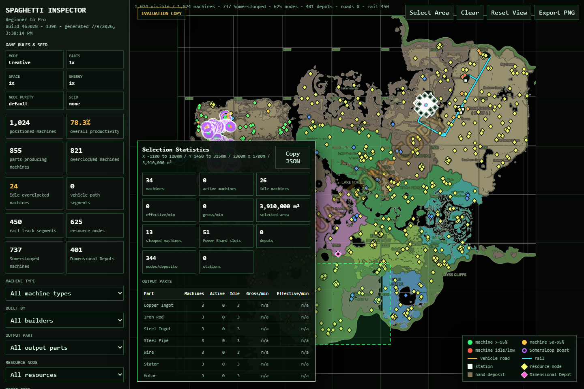Click the 13 slooped machines stat
584x389 pixels.
[x=169, y=236]
